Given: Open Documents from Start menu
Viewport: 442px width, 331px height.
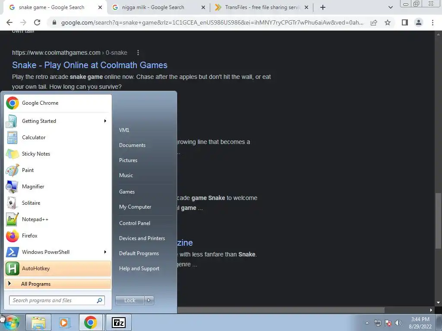Looking at the screenshot, I should pyautogui.click(x=132, y=145).
